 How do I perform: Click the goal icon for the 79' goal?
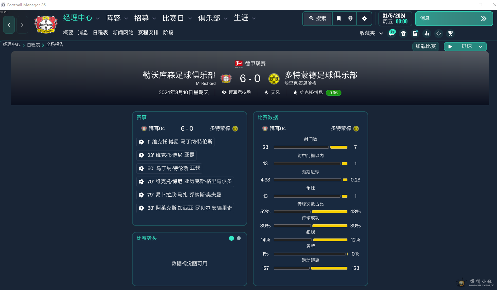[141, 195]
